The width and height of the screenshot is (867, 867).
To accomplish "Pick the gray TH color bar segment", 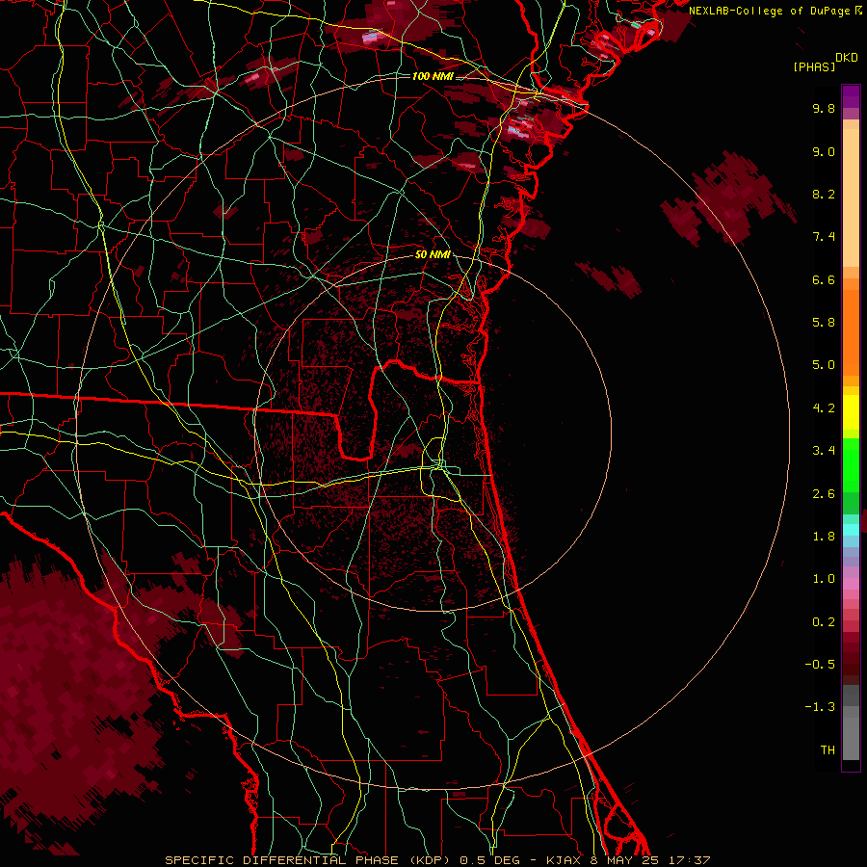I will pos(851,741).
